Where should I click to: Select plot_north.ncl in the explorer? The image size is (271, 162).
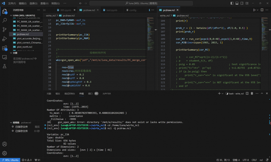[x=24, y=47]
